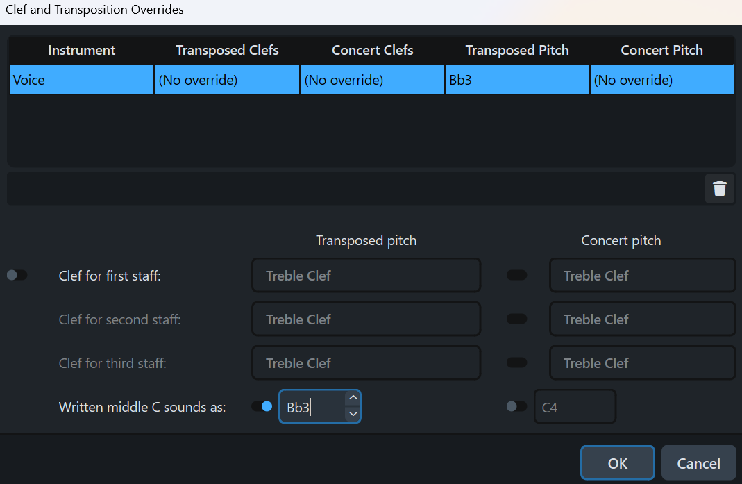Viewport: 742px width, 484px height.
Task: Toggle concert pitch third staff clef switch
Action: 516,362
